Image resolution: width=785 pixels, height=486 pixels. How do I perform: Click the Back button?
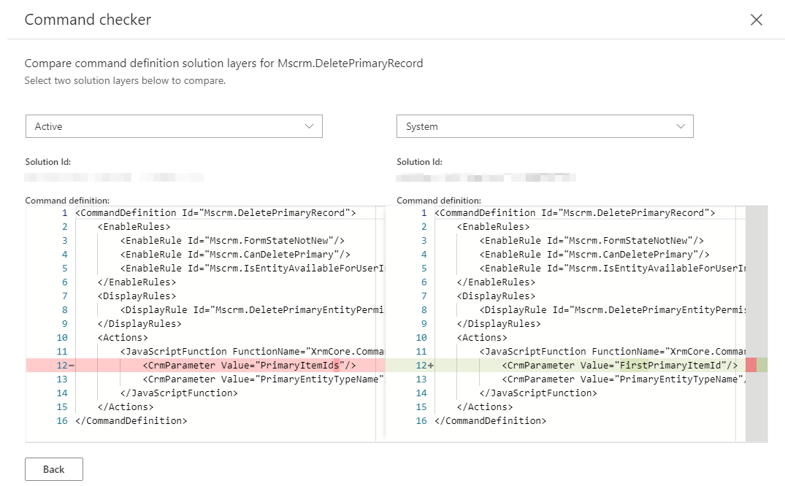pyautogui.click(x=53, y=469)
